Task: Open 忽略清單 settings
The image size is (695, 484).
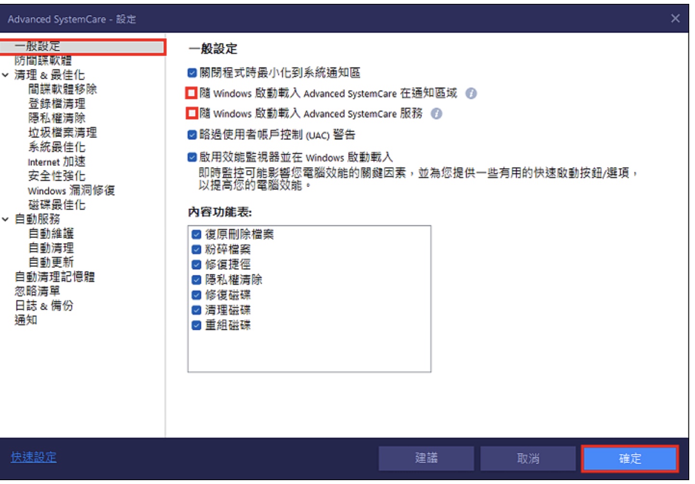Action: (x=37, y=292)
